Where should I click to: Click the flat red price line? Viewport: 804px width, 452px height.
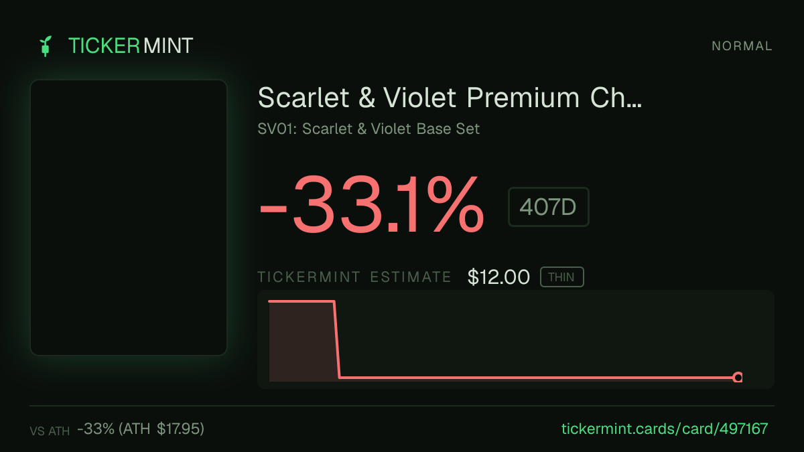[x=536, y=378]
